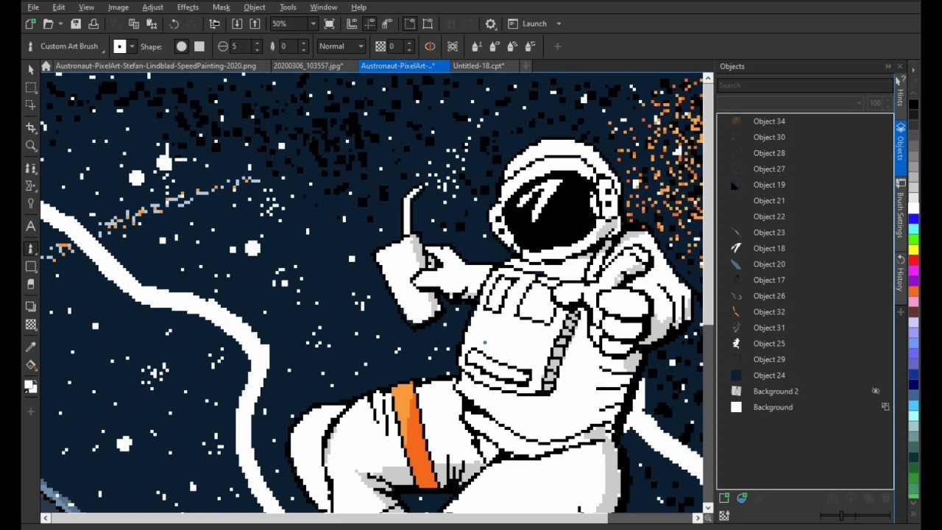942x530 pixels.
Task: Expand the Launch dropdown arrow
Action: [x=559, y=24]
